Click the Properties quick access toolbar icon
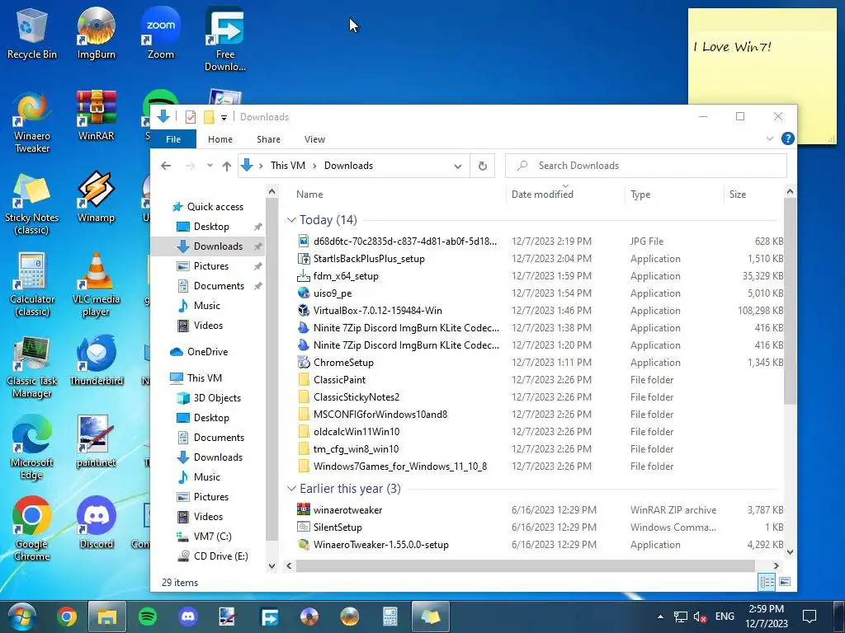Image resolution: width=845 pixels, height=633 pixels. [x=191, y=117]
